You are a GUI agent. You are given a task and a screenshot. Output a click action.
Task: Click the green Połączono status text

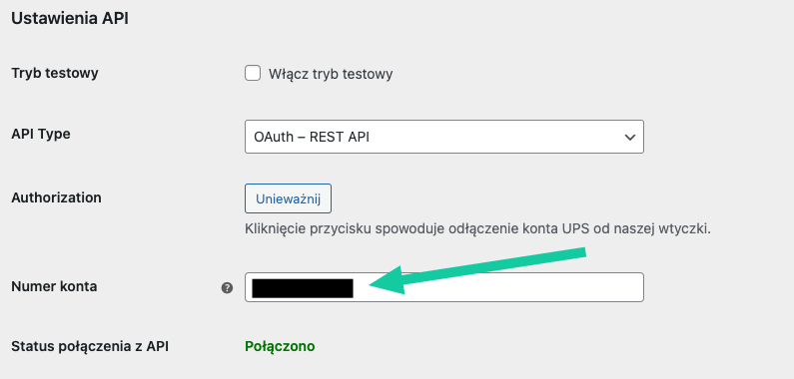coord(280,347)
